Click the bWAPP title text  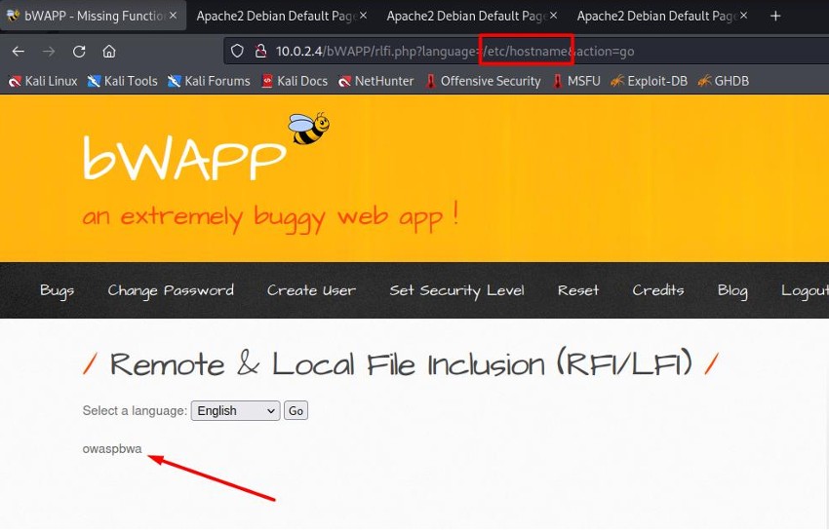pos(184,158)
